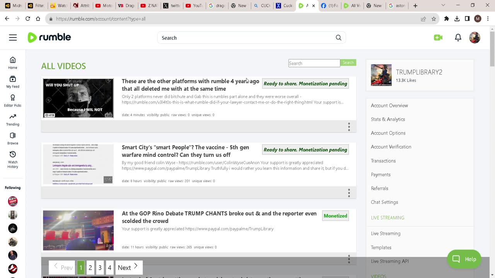Open TRUMPLIBRARY2 channel avatar
Image resolution: width=495 pixels, height=278 pixels.
tap(381, 75)
